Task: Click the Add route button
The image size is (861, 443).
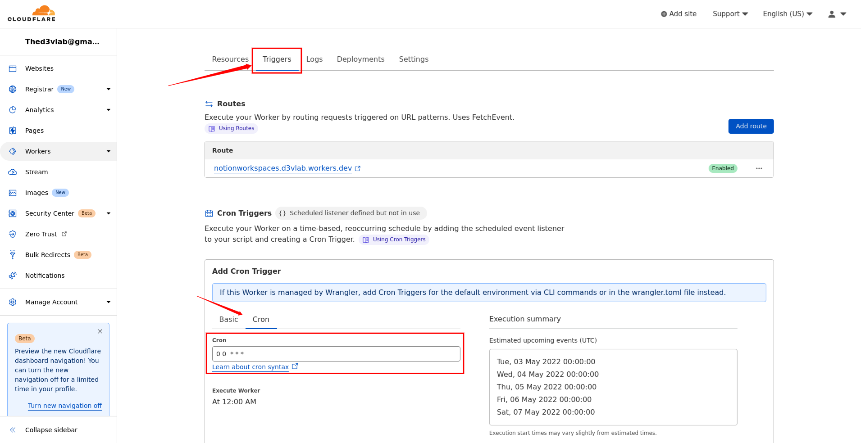Action: point(751,127)
